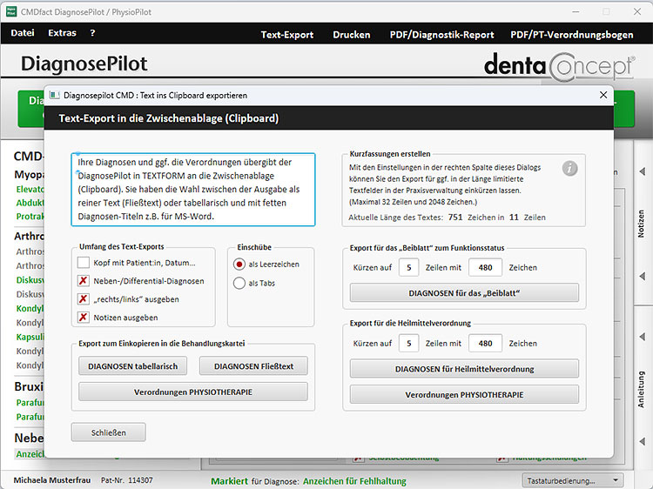Click DIAGNOSEN tabellarisch button
Image resolution: width=653 pixels, height=489 pixels.
133,366
